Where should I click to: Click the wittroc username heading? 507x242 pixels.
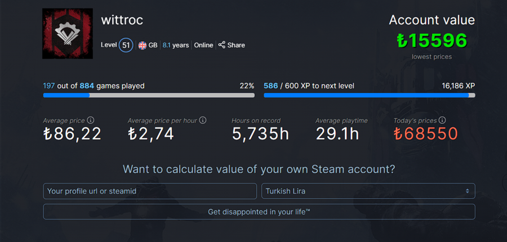[122, 20]
